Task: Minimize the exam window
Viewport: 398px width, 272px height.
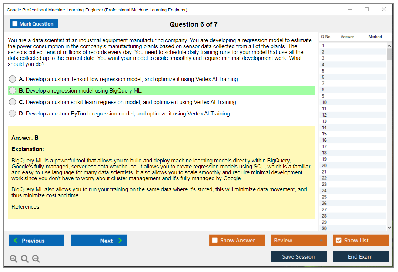Action: point(350,10)
